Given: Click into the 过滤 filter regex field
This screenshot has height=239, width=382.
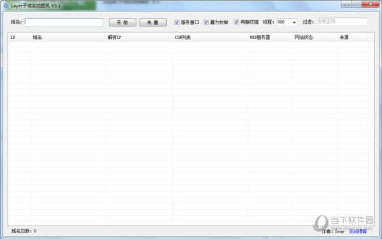Looking at the screenshot, I should 341,22.
